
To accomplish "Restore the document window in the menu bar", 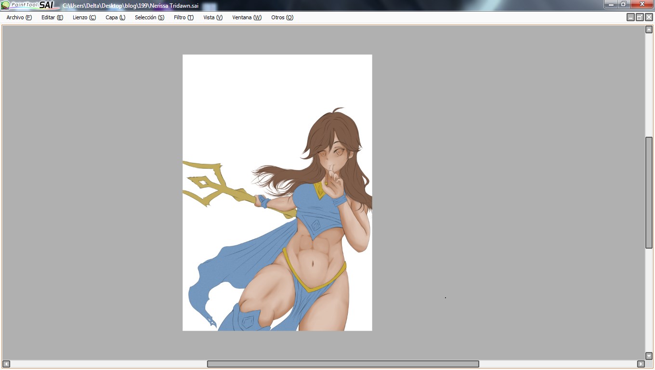I will 640,17.
